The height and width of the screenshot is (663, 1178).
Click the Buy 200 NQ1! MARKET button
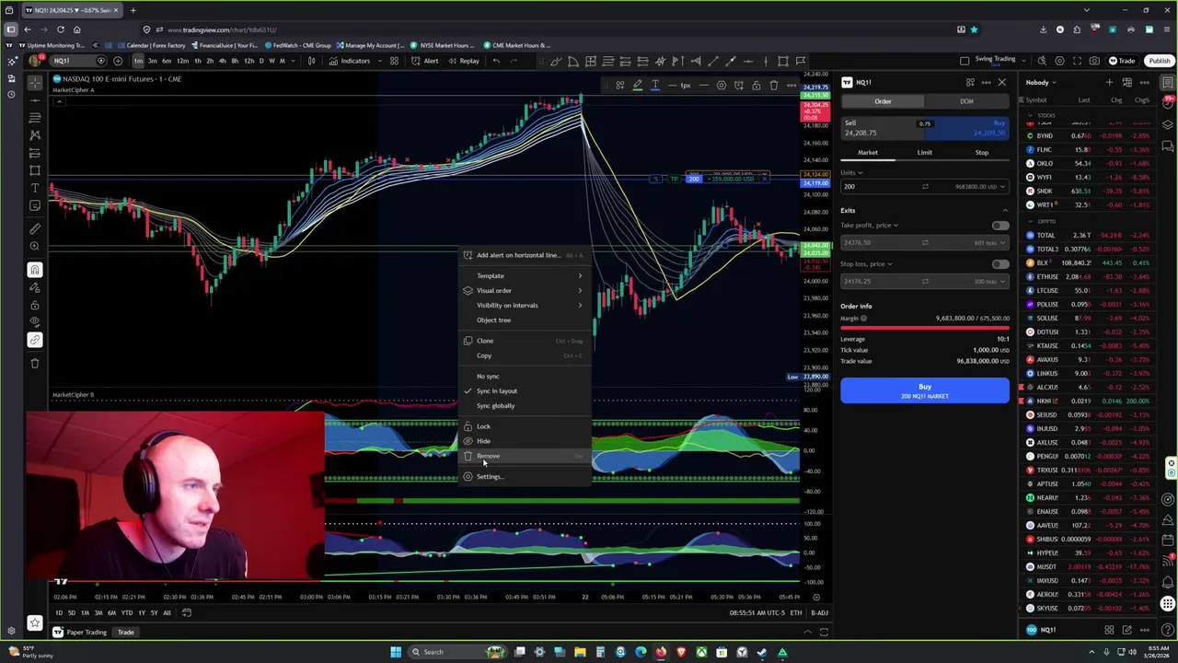coord(924,390)
